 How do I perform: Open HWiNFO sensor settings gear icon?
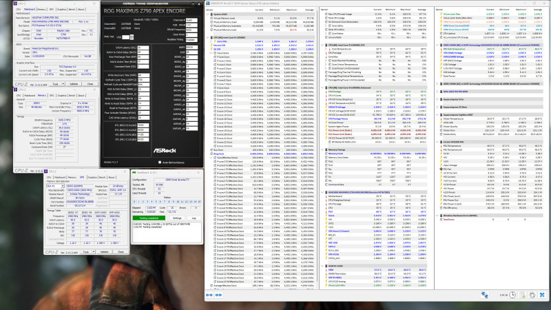(x=532, y=295)
